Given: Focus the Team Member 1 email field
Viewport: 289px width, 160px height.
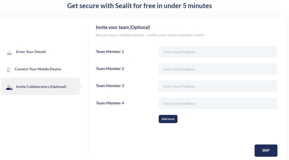Looking at the screenshot, I should point(218,52).
